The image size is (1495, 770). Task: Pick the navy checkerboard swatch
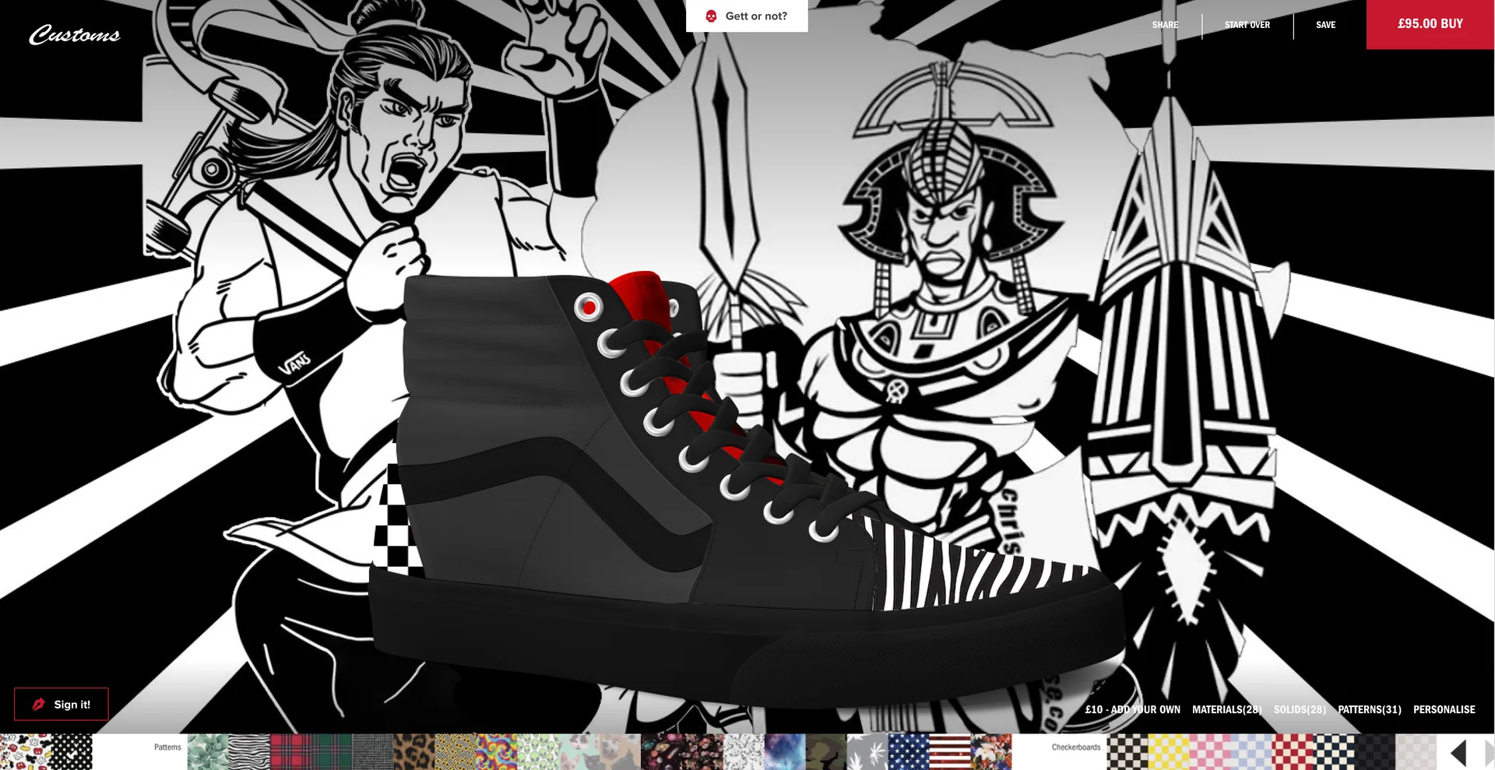coord(1334,752)
